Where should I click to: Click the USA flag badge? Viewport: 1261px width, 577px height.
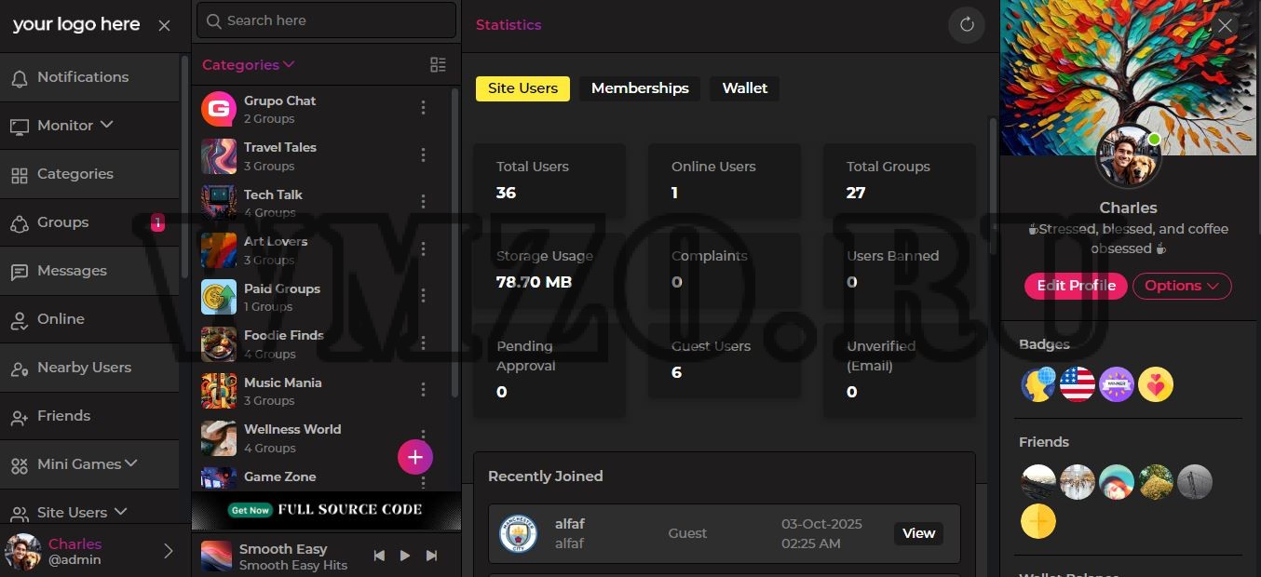[x=1078, y=384]
